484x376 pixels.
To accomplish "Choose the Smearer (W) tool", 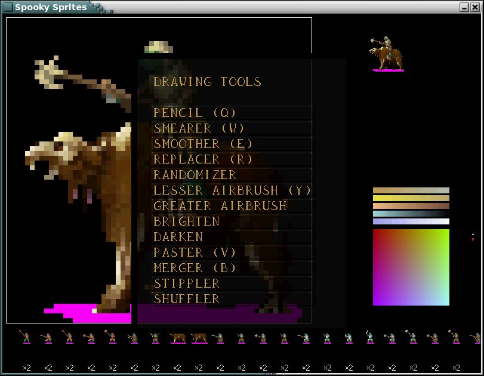I will 199,128.
